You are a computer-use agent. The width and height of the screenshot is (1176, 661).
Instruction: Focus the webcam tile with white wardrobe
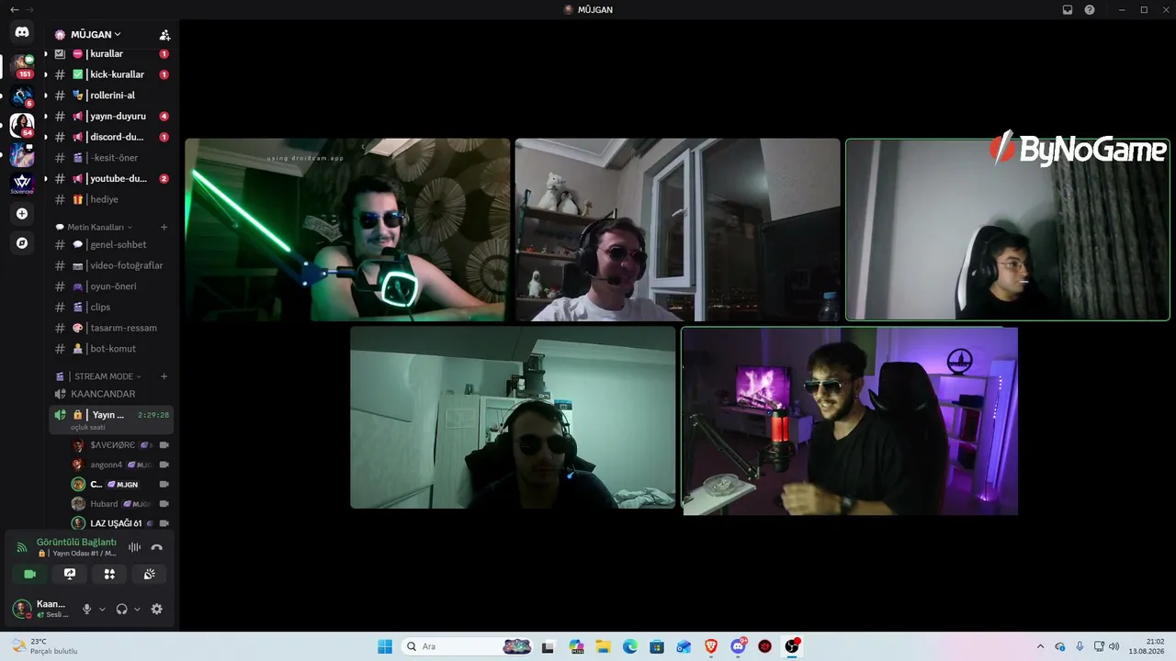pos(513,418)
